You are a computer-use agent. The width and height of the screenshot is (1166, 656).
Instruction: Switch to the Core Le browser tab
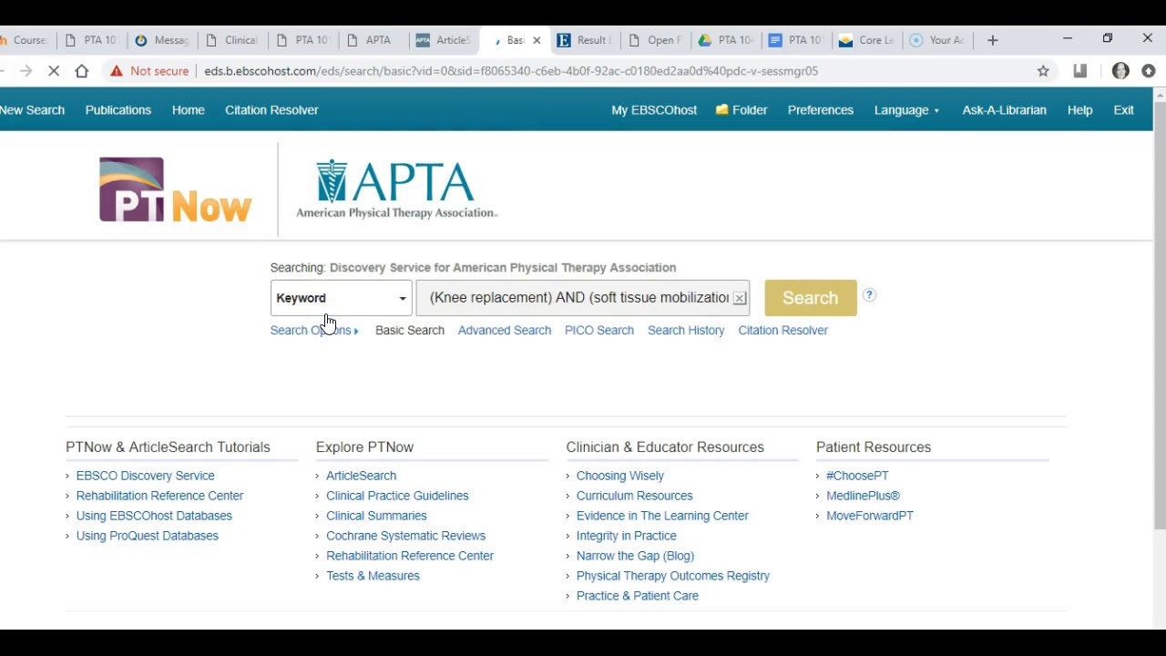[867, 40]
